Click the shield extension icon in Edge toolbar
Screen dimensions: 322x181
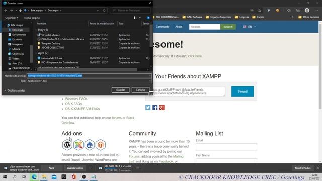(x=269, y=10)
